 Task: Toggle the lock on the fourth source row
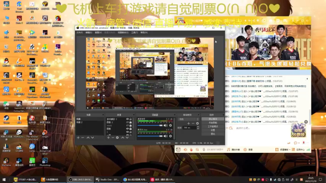[130, 129]
